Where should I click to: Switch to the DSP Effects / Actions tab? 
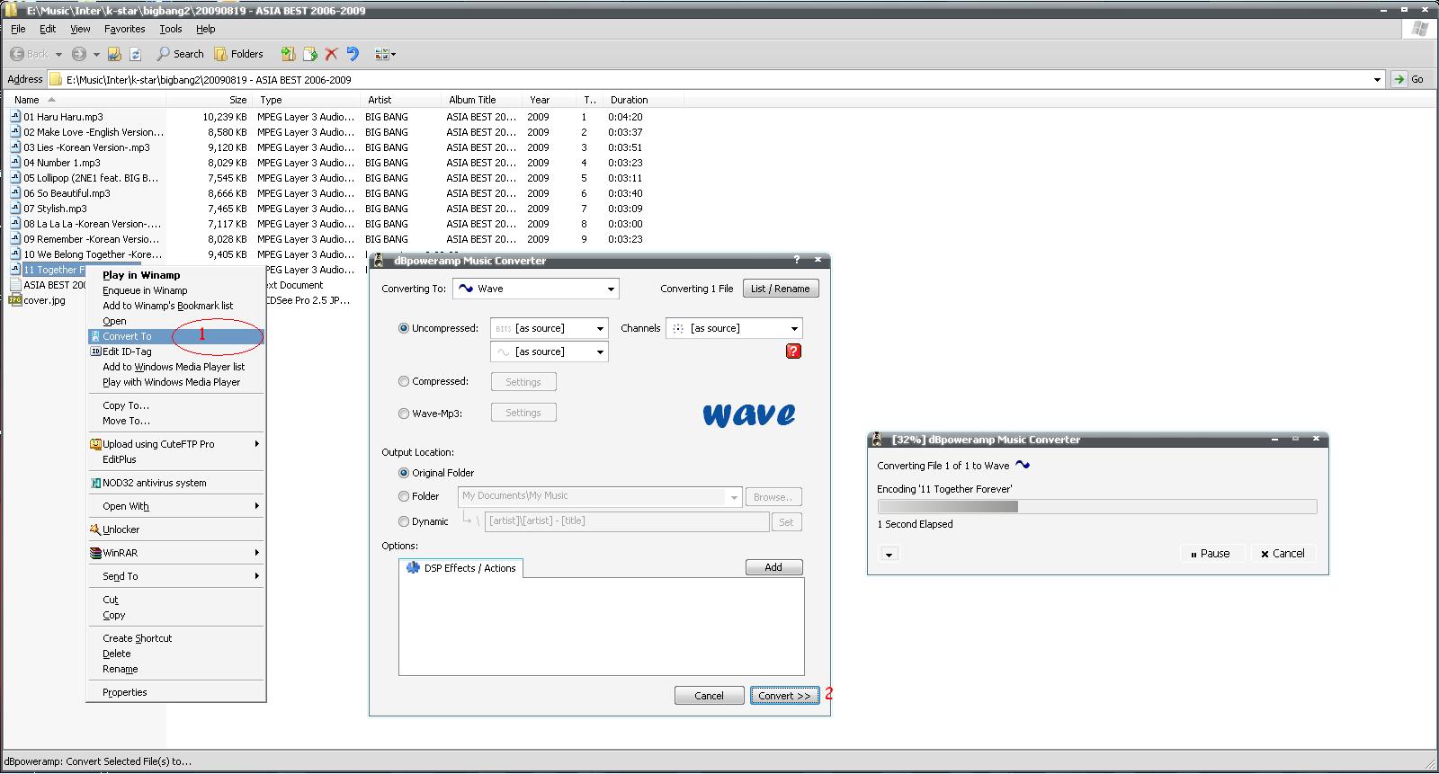[x=461, y=568]
